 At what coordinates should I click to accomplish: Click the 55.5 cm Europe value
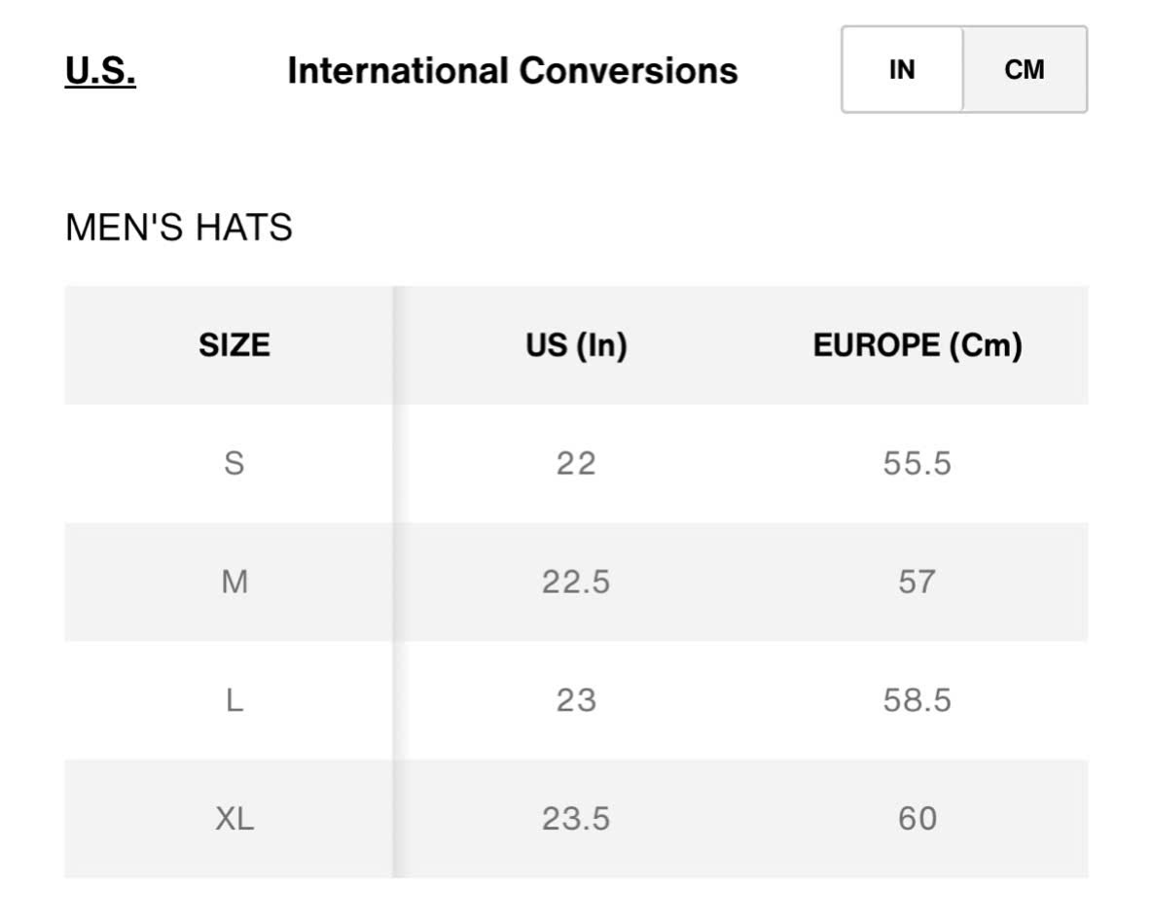point(917,464)
